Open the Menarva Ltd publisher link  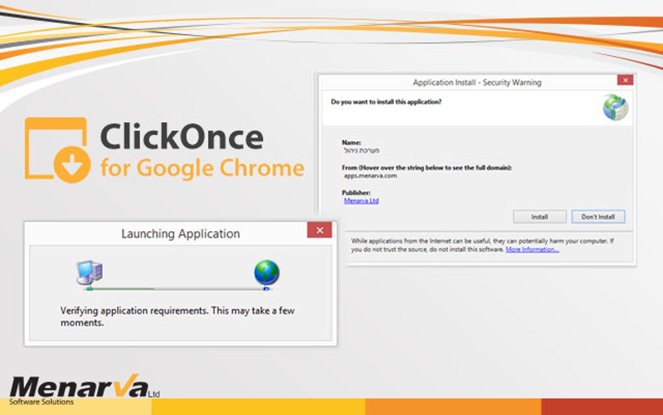[x=360, y=200]
